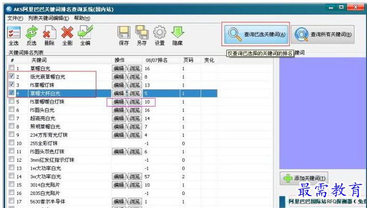Uncheck the box for row 2 低光衰草帽白光
The image size is (367, 208).
pyautogui.click(x=11, y=76)
